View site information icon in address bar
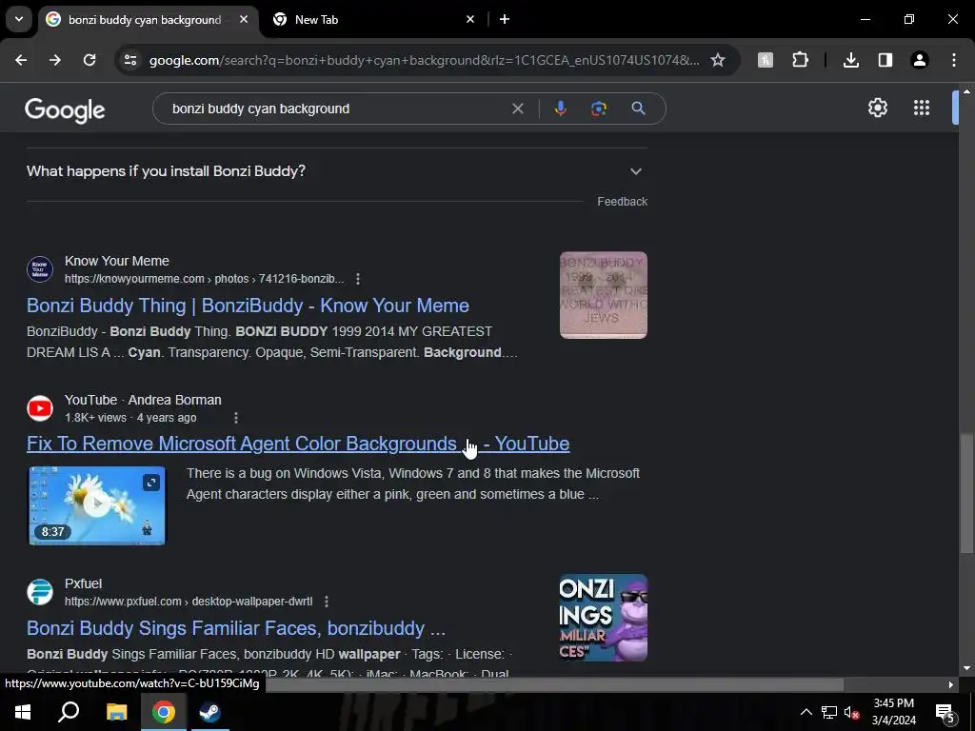 tap(129, 60)
